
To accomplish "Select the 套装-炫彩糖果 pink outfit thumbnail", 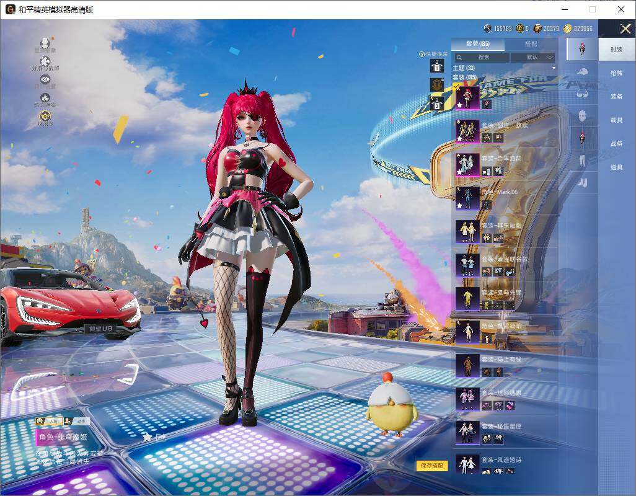I will [467, 399].
